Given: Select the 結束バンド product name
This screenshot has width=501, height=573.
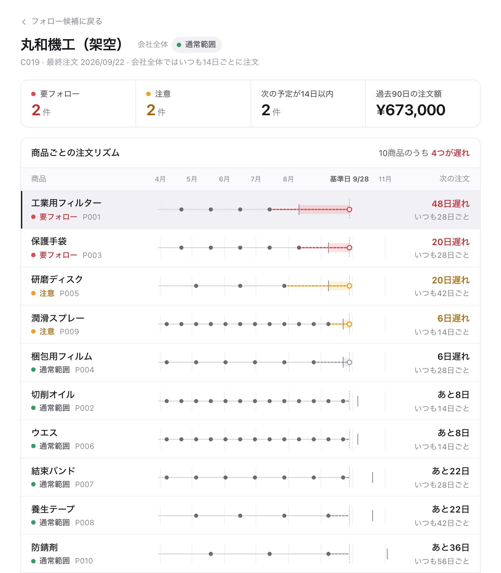Looking at the screenshot, I should [x=53, y=471].
